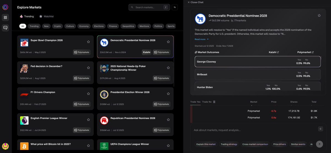Screen dimensions: 331x153
Task: Star the F1 Drivers Champion market
Action: pyautogui.click(x=88, y=94)
